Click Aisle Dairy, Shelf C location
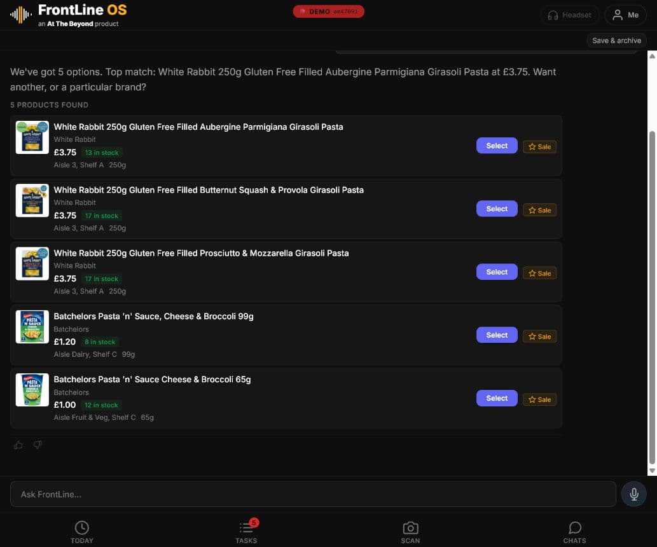Image resolution: width=657 pixels, height=547 pixels. [85, 355]
